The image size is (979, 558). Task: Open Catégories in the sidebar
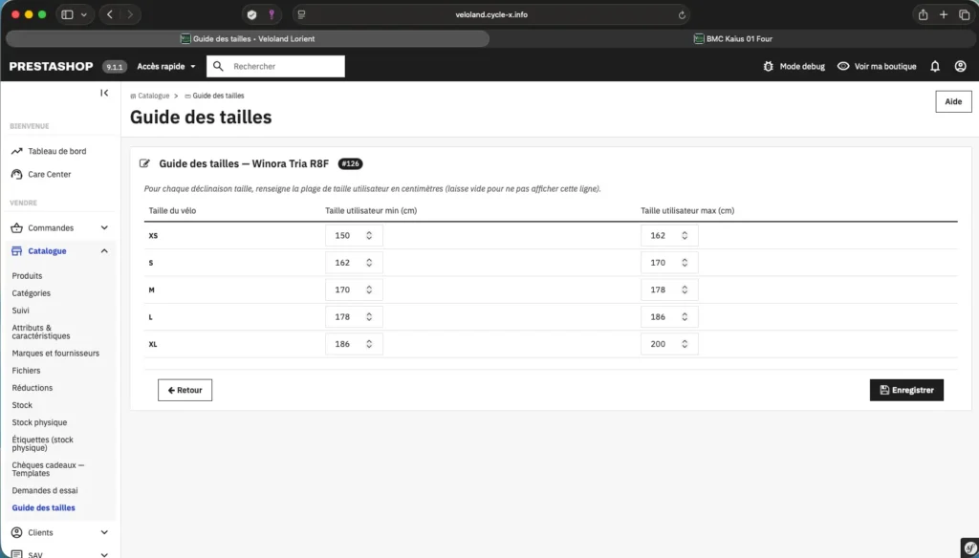click(32, 293)
